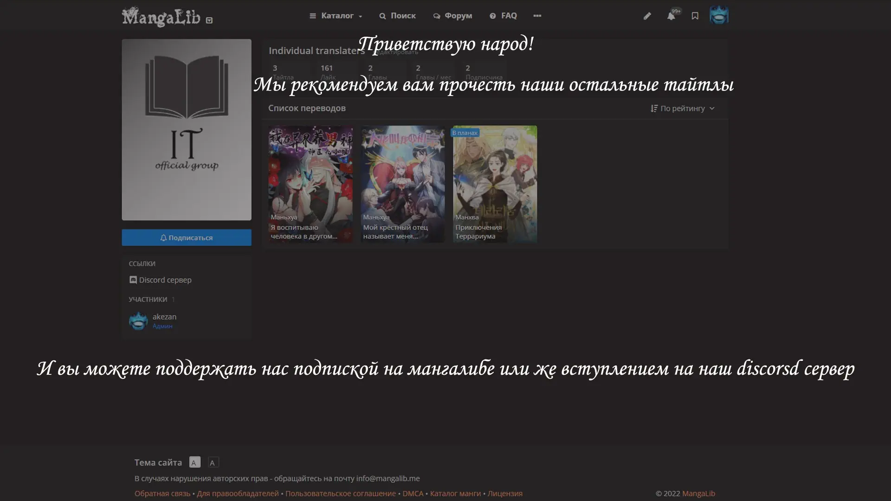The width and height of the screenshot is (891, 501).
Task: Open the Приключения Террариума cover thumbnail
Action: click(495, 184)
